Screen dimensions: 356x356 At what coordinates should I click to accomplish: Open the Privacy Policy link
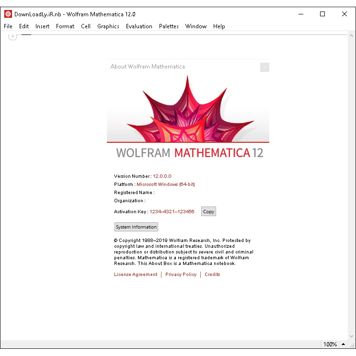(181, 274)
